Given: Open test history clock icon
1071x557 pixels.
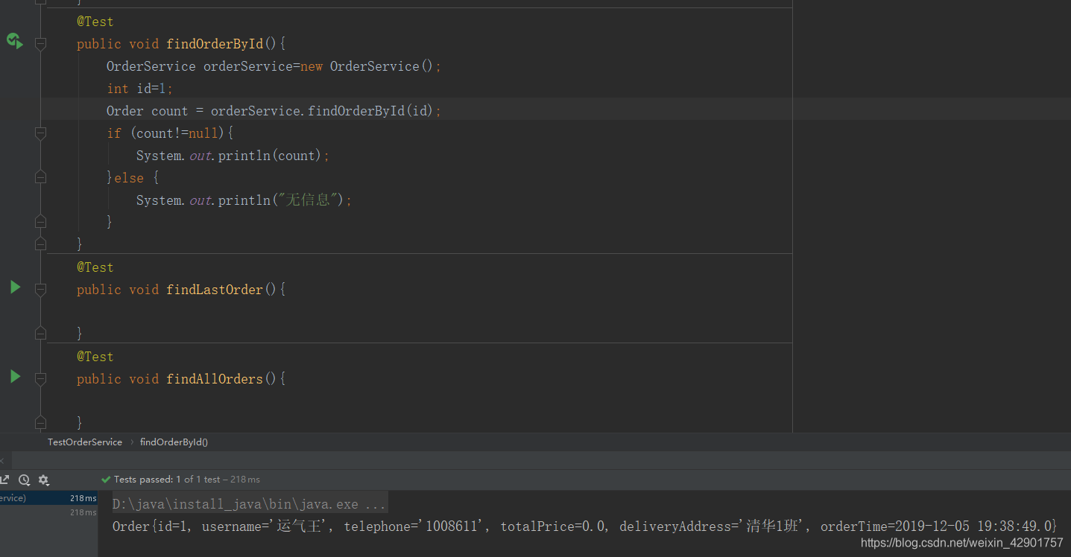Looking at the screenshot, I should coord(24,480).
